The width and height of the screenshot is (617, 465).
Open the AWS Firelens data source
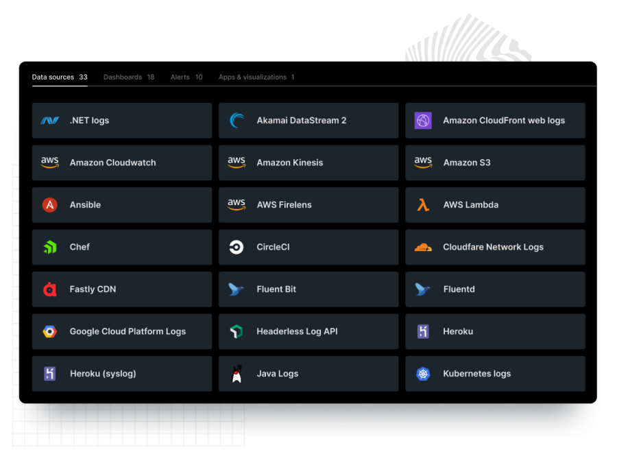pos(308,205)
